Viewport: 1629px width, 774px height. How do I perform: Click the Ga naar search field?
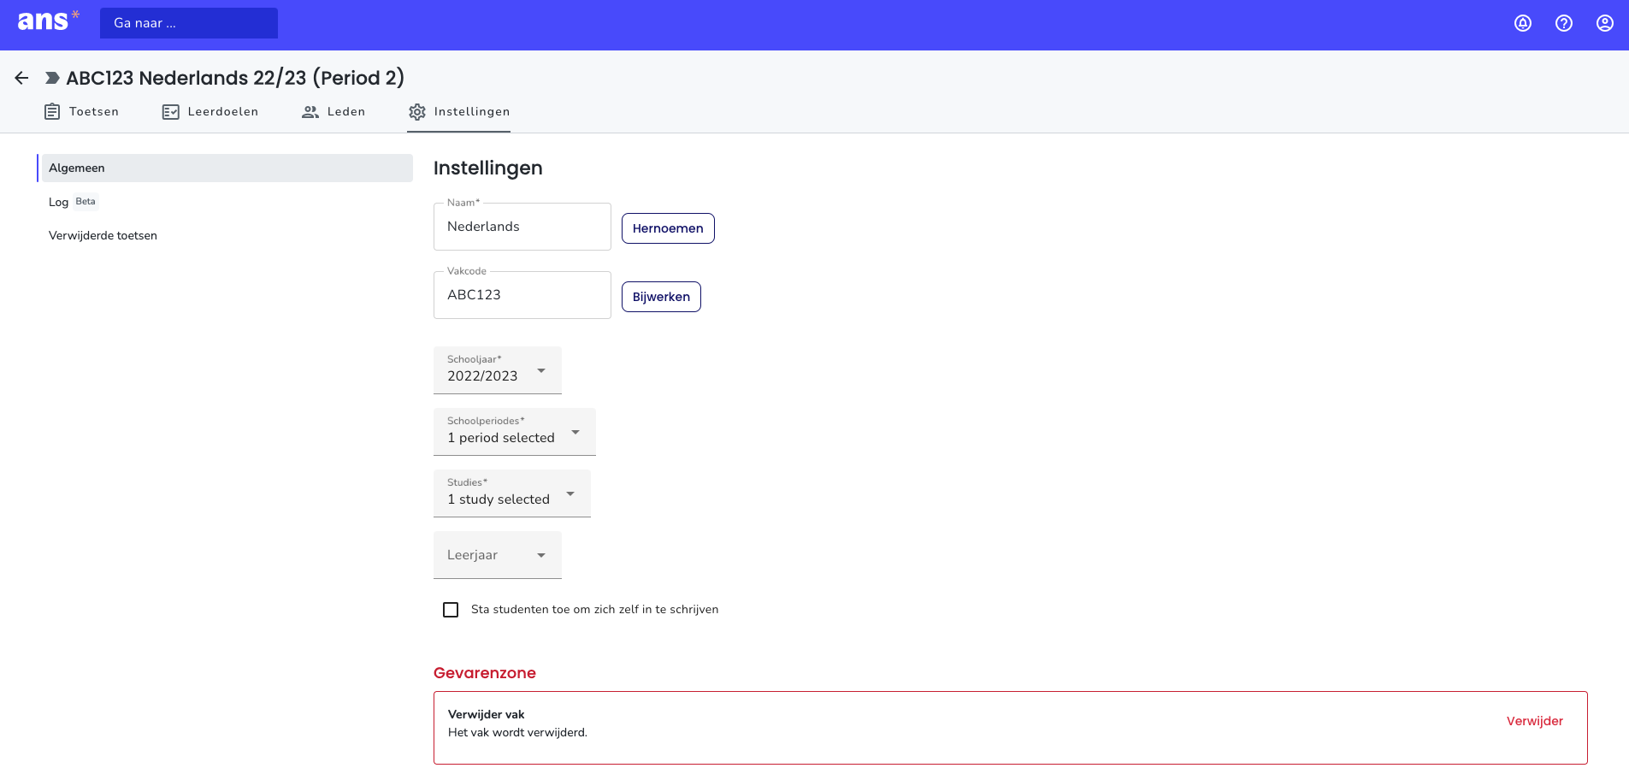pyautogui.click(x=189, y=23)
